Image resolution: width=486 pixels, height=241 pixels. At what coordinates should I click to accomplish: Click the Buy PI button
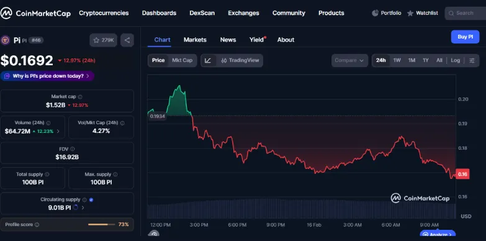tap(466, 37)
